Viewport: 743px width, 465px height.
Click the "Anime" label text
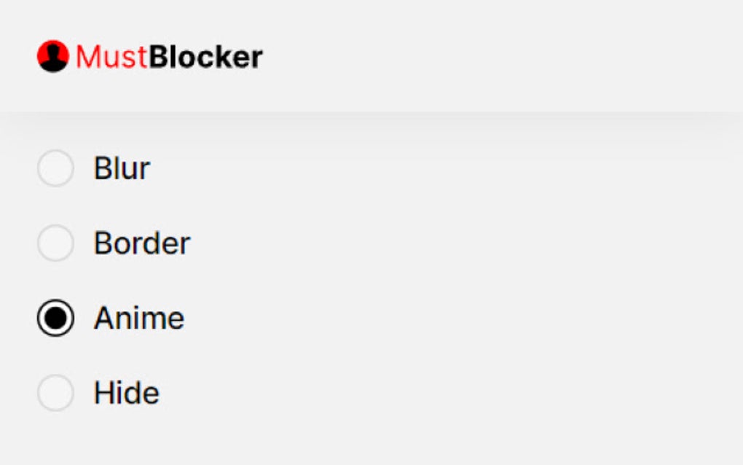tap(139, 319)
